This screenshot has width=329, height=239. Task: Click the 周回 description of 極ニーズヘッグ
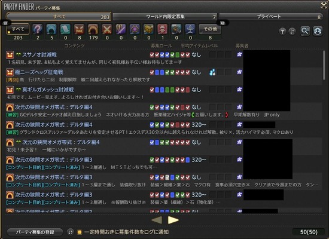pyautogui.click(x=78, y=80)
